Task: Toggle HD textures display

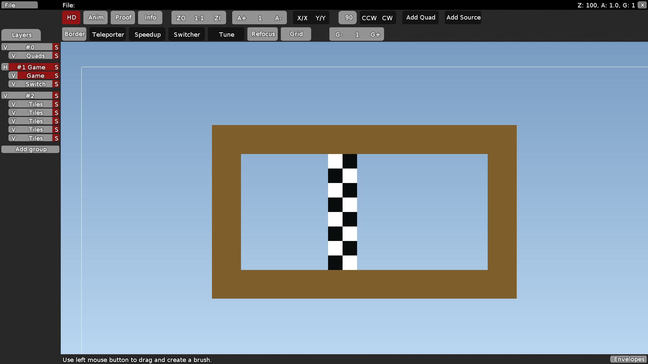Action: click(71, 18)
